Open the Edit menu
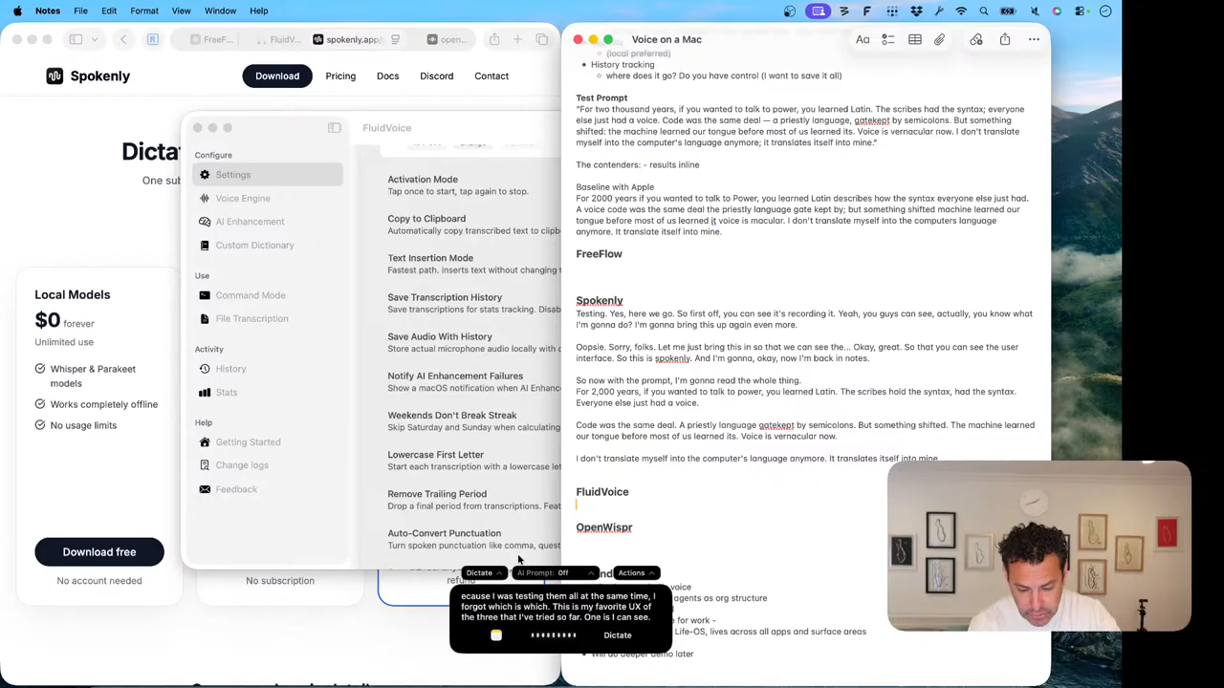The image size is (1224, 688). [x=109, y=11]
